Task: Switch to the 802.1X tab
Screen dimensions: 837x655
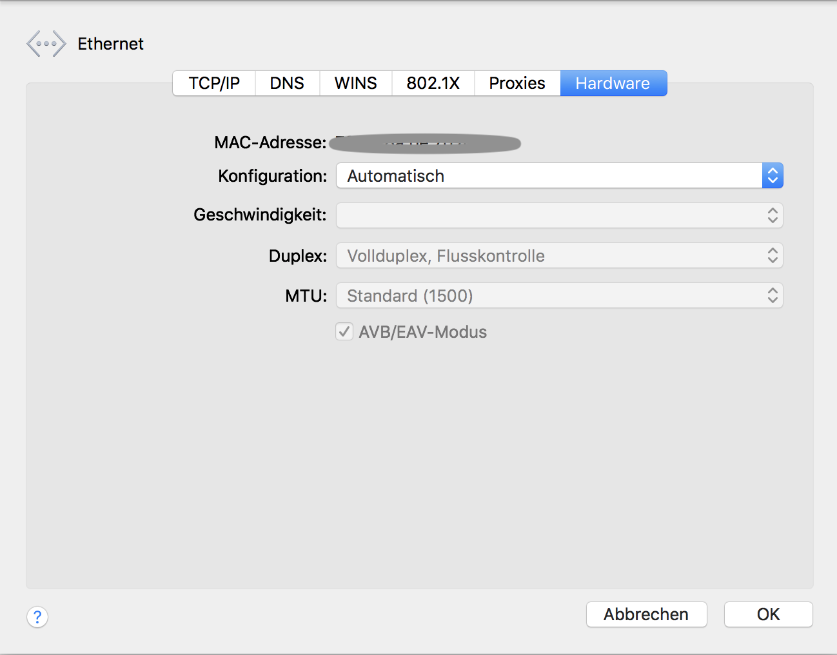Action: coord(433,83)
